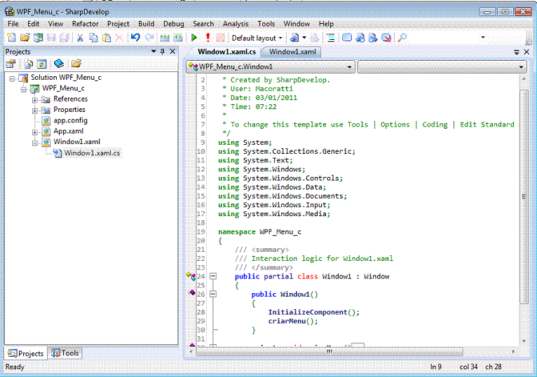Select app.config in the project tree
The image size is (537, 377).
pos(70,120)
